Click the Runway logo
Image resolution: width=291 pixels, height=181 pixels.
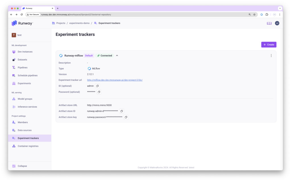(22, 23)
